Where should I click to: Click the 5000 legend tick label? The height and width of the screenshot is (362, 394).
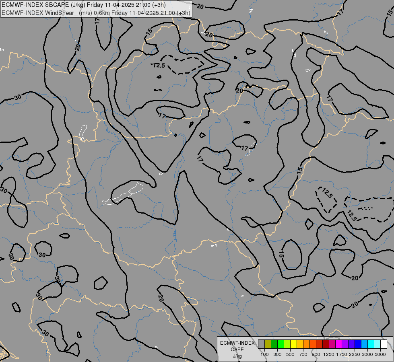click(380, 354)
